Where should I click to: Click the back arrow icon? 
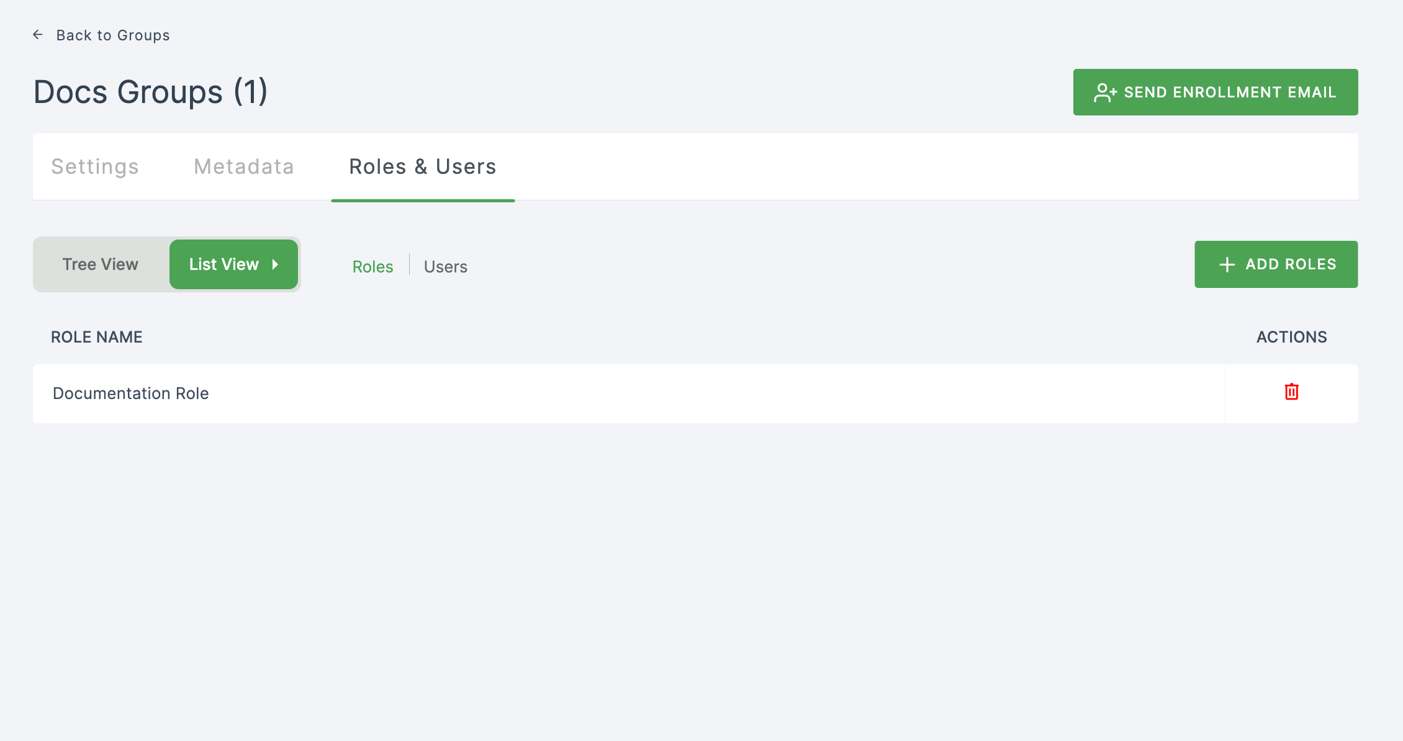38,35
